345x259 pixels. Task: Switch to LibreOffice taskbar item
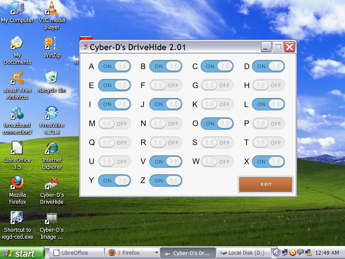coord(75,253)
